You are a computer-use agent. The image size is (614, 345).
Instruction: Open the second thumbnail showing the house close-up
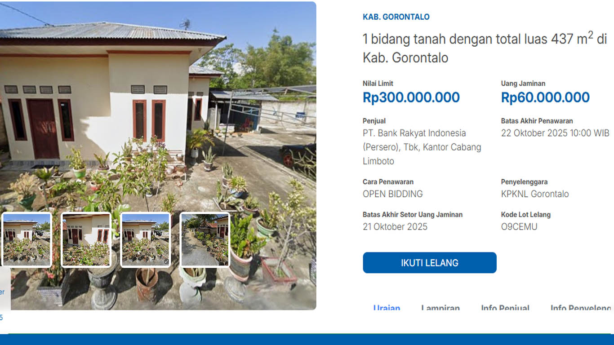point(86,240)
